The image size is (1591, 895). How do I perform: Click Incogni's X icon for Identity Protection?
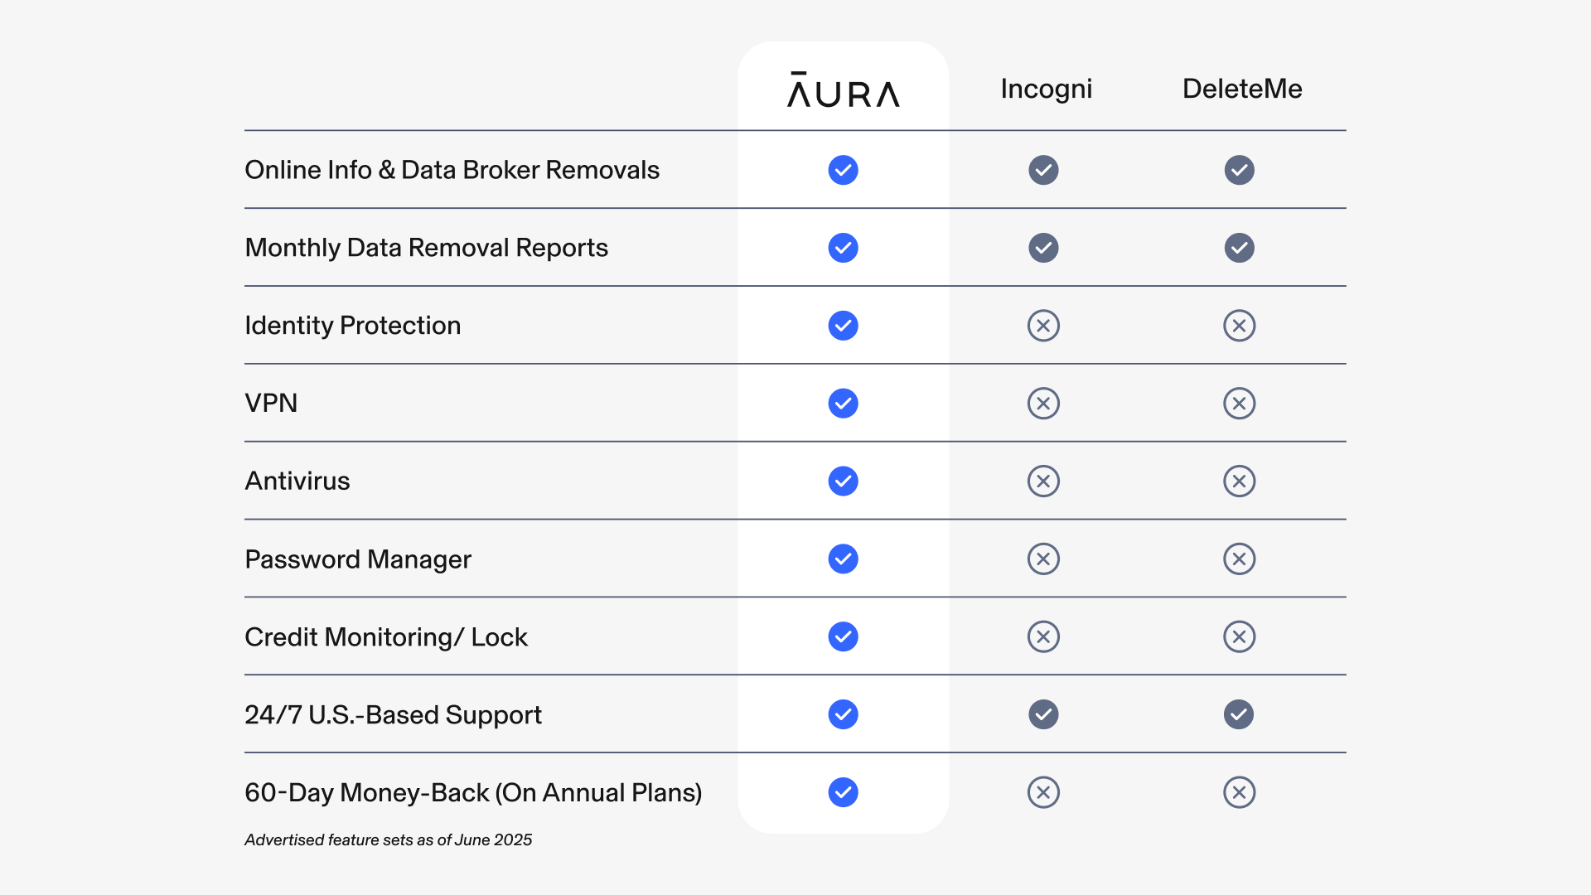1043,326
